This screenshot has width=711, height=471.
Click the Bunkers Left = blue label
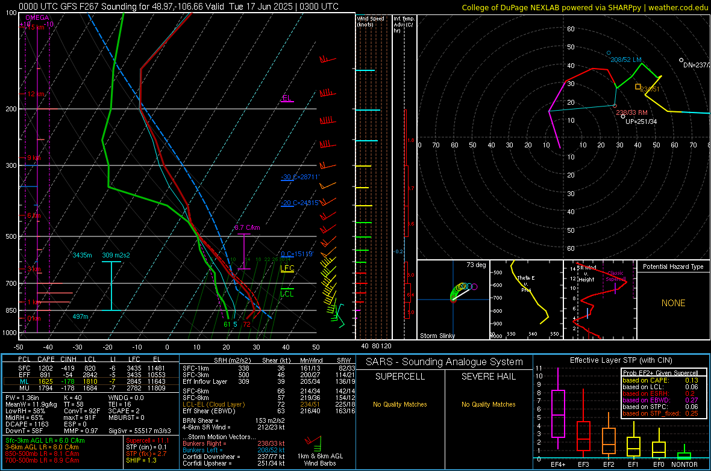[x=202, y=450]
